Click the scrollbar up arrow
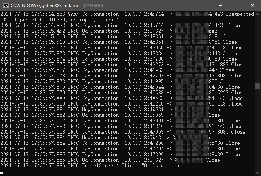The height and width of the screenshot is (176, 261). (x=258, y=14)
